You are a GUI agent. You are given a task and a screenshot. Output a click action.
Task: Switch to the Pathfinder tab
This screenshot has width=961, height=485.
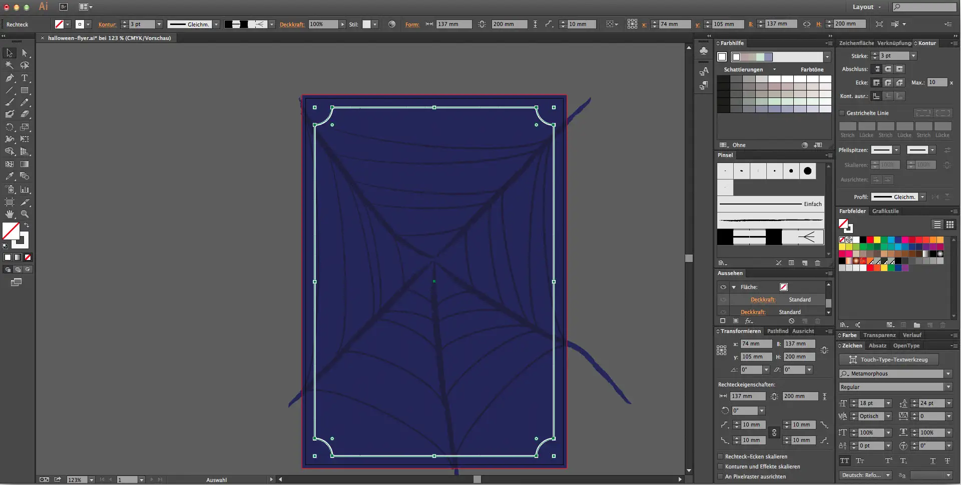[777, 331]
